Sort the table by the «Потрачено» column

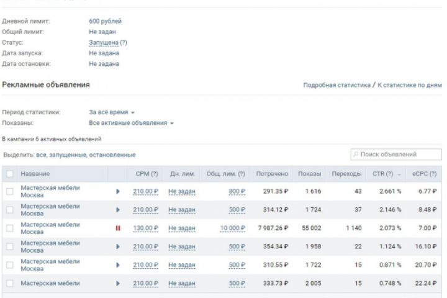[272, 174]
